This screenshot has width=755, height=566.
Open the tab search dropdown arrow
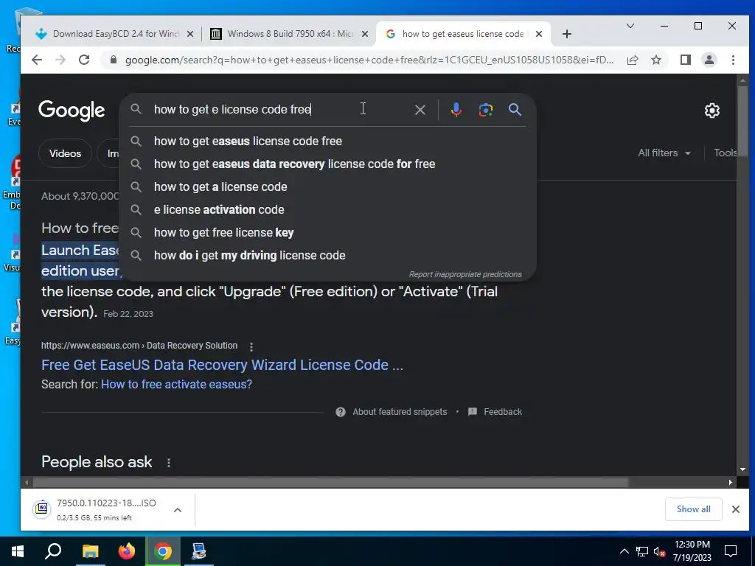click(x=630, y=26)
